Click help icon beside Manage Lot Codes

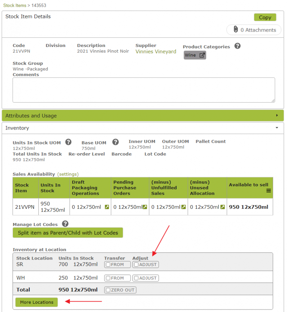click(65, 224)
